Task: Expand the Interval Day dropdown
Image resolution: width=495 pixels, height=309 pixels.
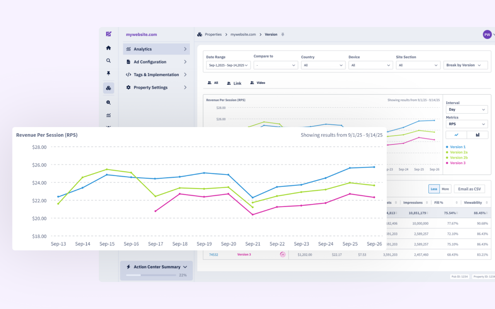Action: click(466, 110)
